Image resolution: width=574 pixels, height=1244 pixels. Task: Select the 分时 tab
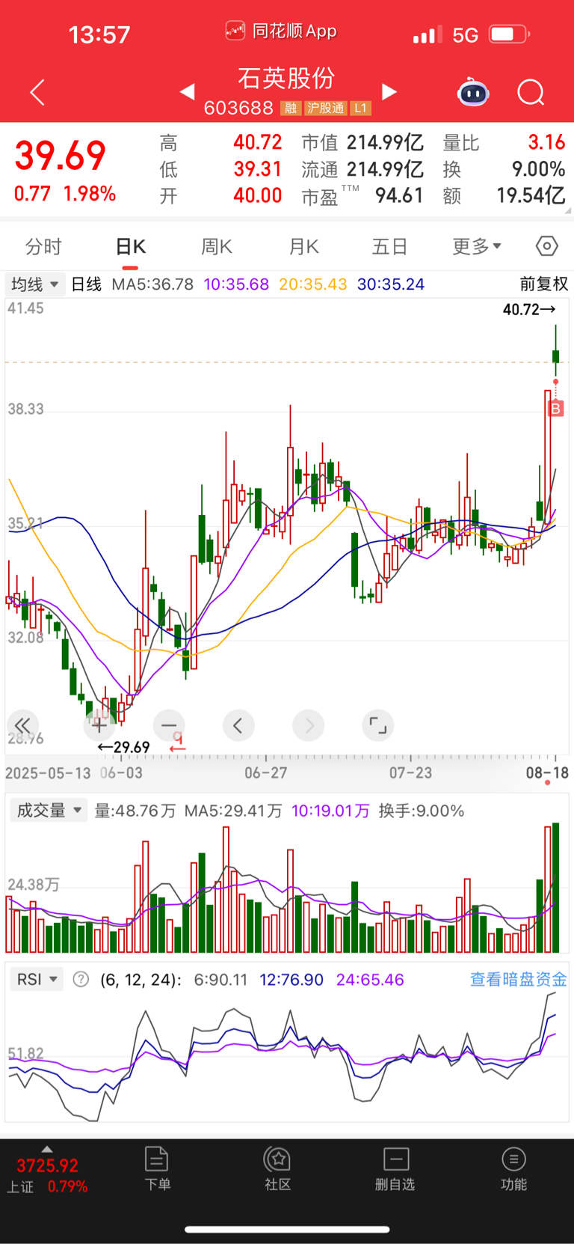tap(43, 246)
